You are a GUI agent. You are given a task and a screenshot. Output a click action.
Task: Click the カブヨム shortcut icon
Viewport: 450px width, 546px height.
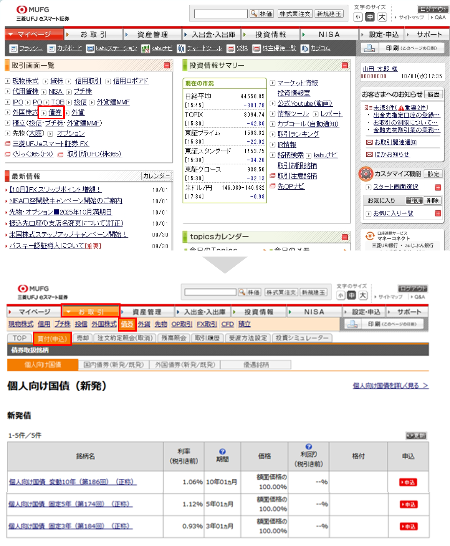[305, 48]
